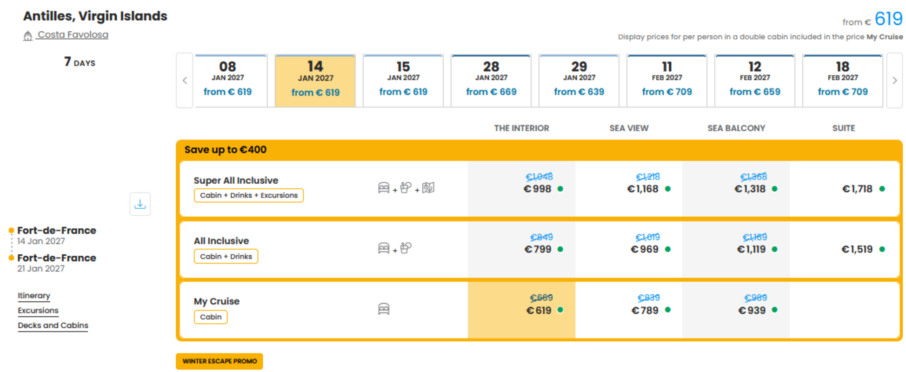This screenshot has height=372, width=906.
Task: Choose All Inclusive Sea View at €969
Action: 629,249
